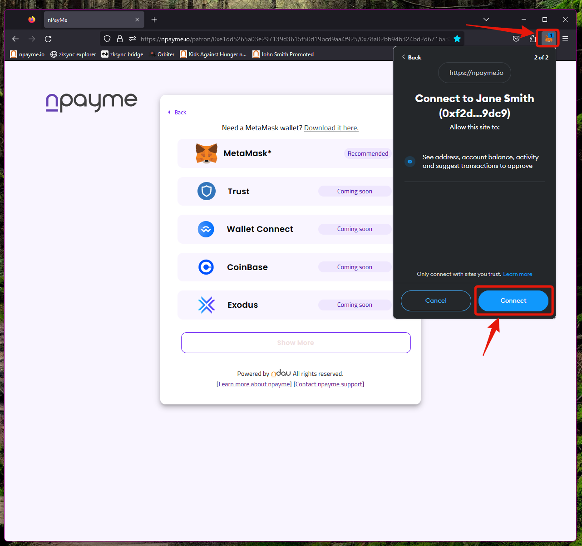582x546 pixels.
Task: Open the Firefox hamburger menu
Action: coord(565,39)
